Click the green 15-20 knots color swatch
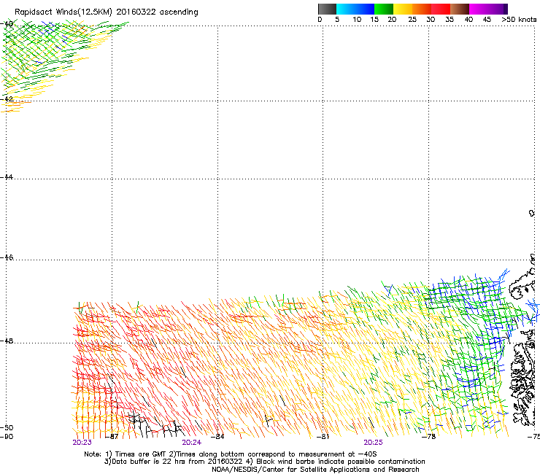 coord(384,9)
